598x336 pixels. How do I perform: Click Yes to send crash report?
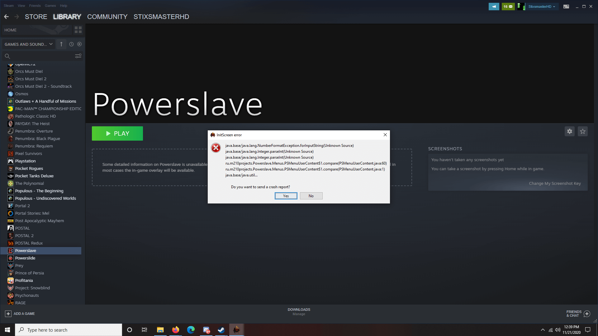tap(286, 196)
